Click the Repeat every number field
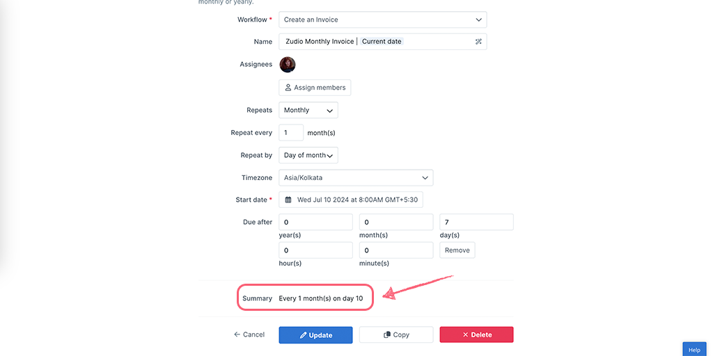The image size is (713, 356). pos(291,133)
